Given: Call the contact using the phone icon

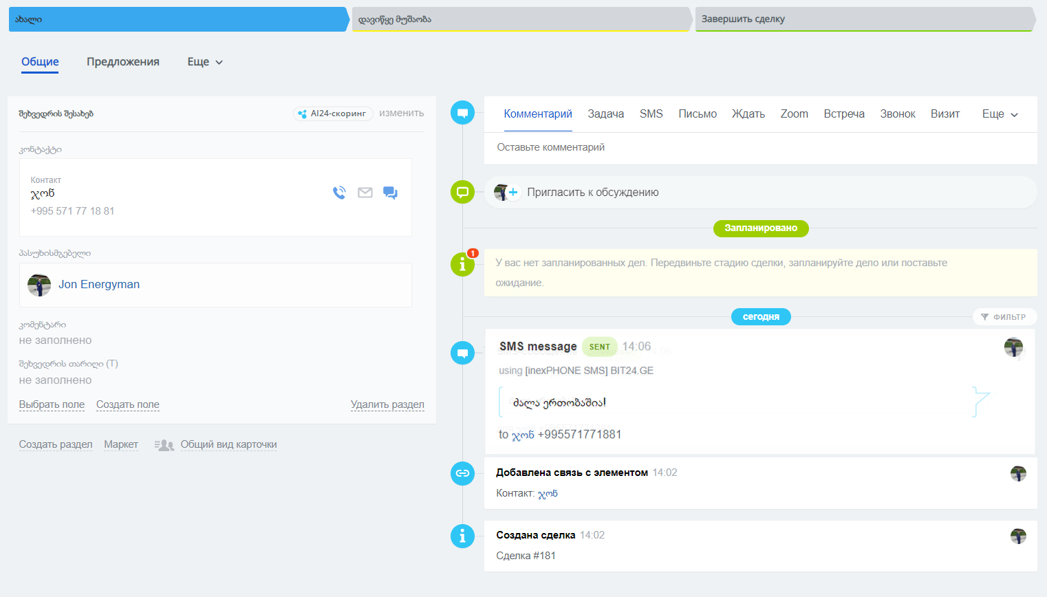Looking at the screenshot, I should 339,193.
